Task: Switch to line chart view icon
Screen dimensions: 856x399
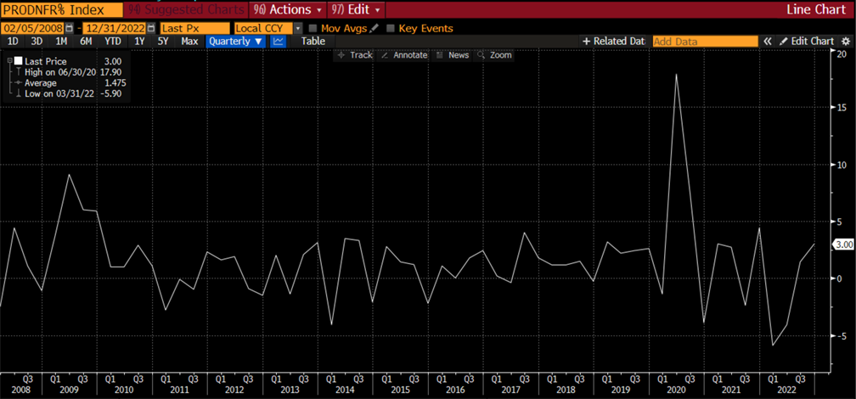Action: (279, 41)
